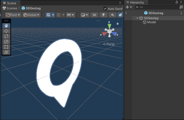This screenshot has height=120, width=184.
Task: Toggle the Auto Save checkbox
Action: pyautogui.click(x=105, y=9)
